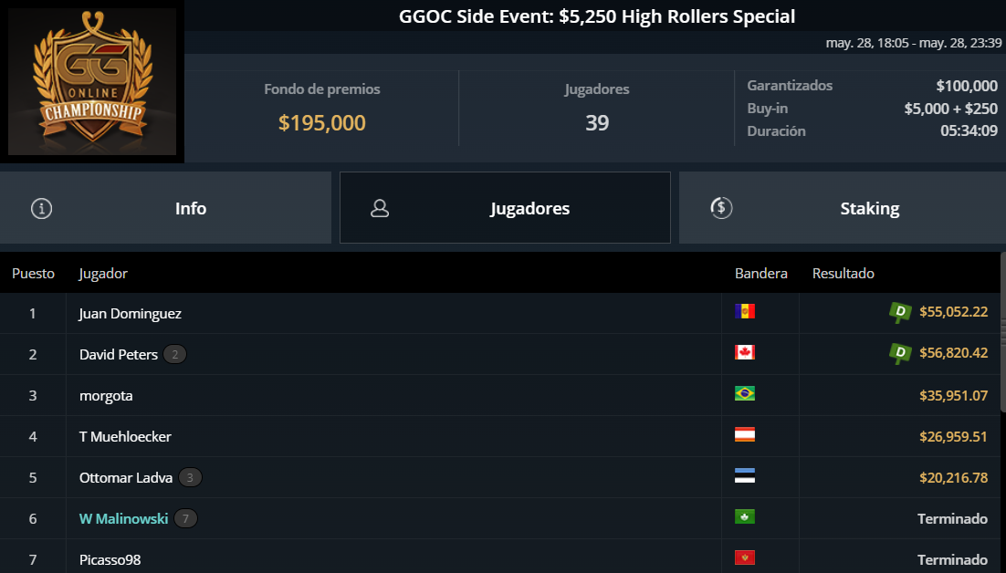The image size is (1006, 573).
Task: Click the Estonia flag for Ottomar Ladva
Action: (745, 475)
